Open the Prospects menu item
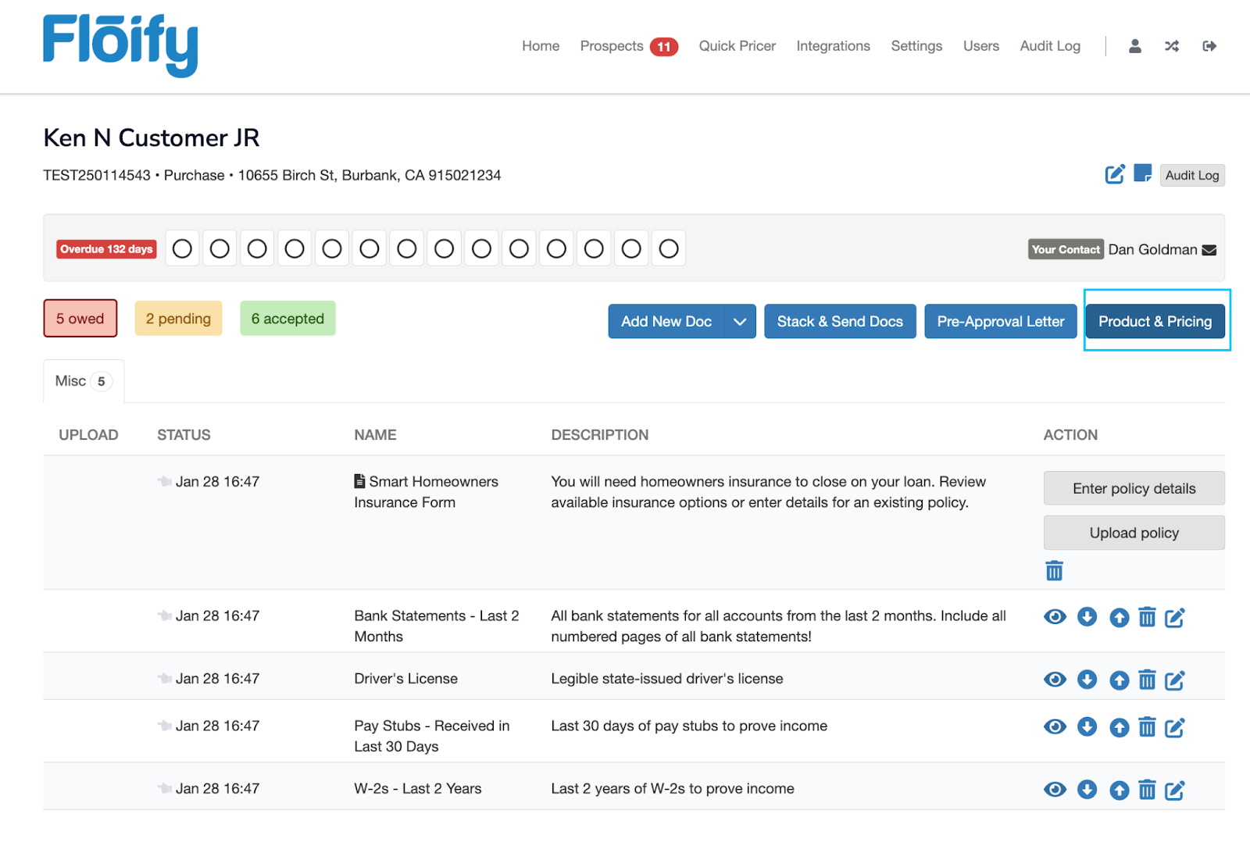The image size is (1250, 842). coord(612,46)
